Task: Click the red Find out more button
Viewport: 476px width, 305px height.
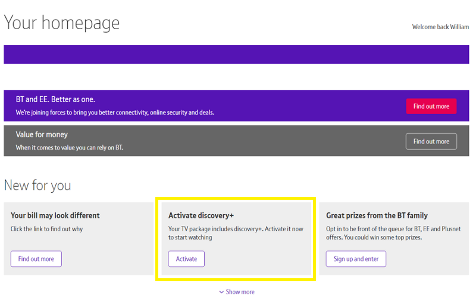Action: point(431,106)
